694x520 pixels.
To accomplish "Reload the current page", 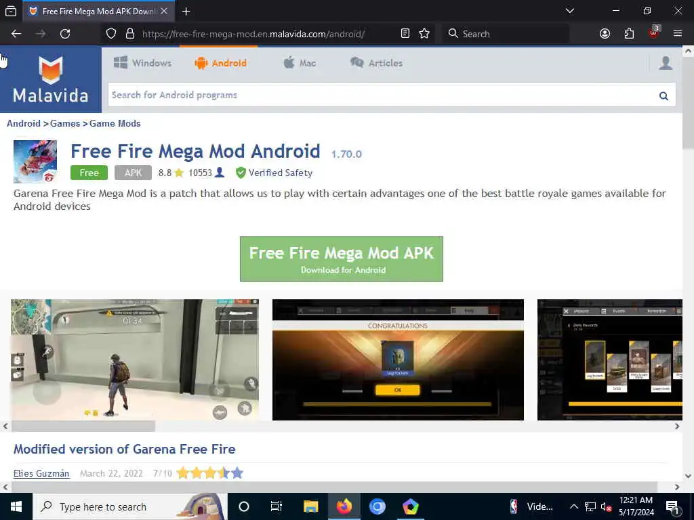I will (65, 34).
